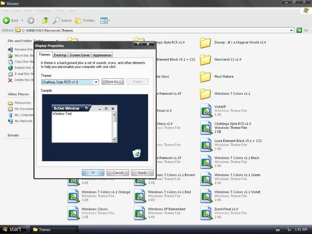The image size is (312, 234).
Task: Click Cancel in Display Properties
Action: tap(118, 173)
